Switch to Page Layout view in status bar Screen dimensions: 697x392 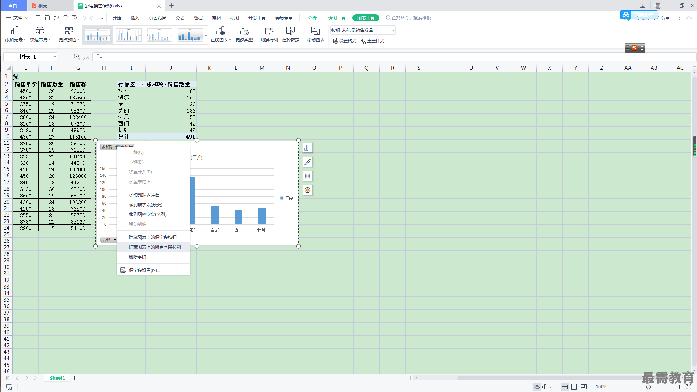click(574, 387)
